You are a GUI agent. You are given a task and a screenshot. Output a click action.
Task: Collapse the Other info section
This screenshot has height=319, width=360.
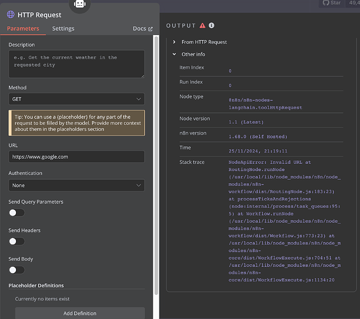click(x=174, y=54)
